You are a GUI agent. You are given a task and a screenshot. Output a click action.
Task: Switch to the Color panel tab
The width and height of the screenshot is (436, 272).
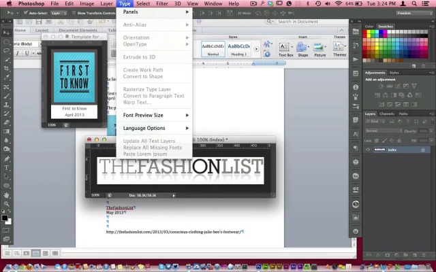point(369,27)
